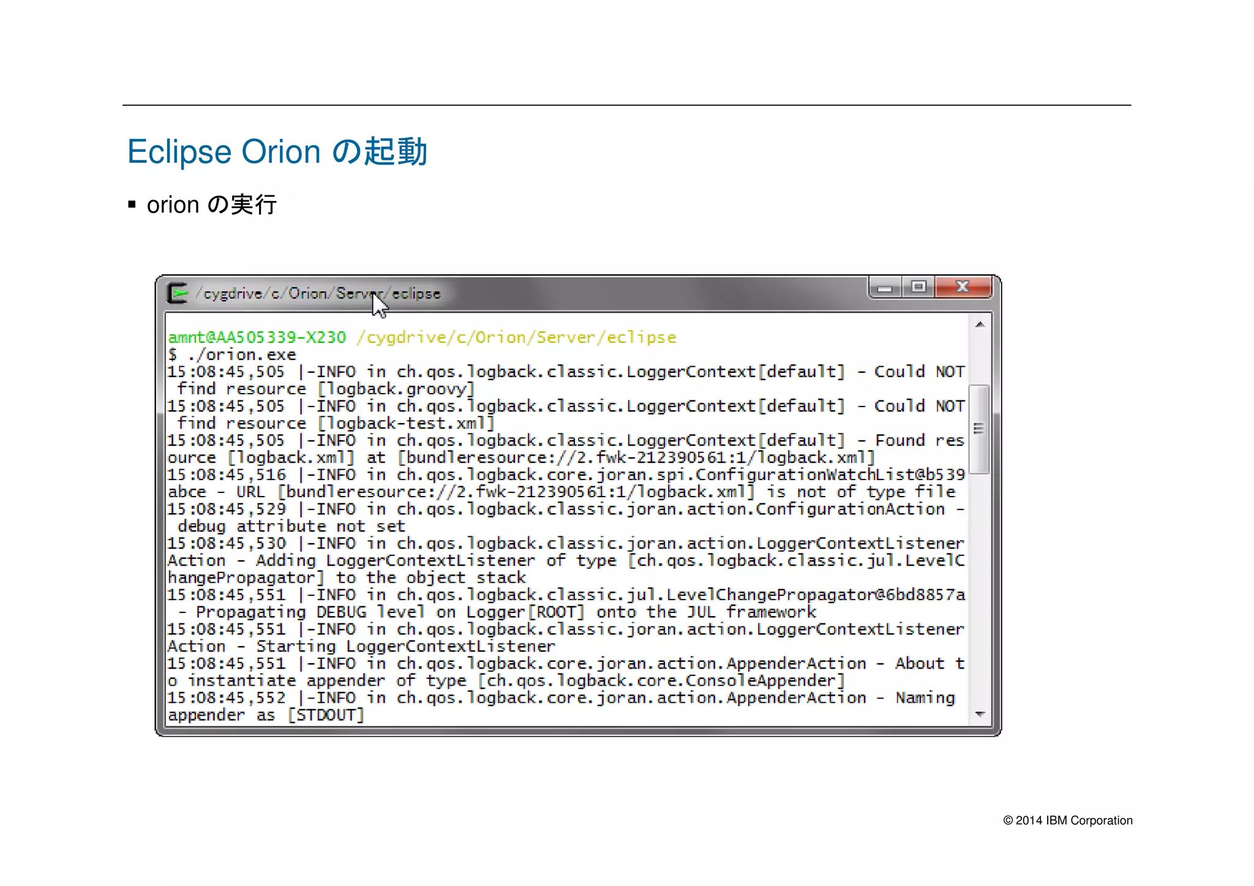
Task: Click the text 'appender as [STDOUT]'
Action: tap(266, 715)
